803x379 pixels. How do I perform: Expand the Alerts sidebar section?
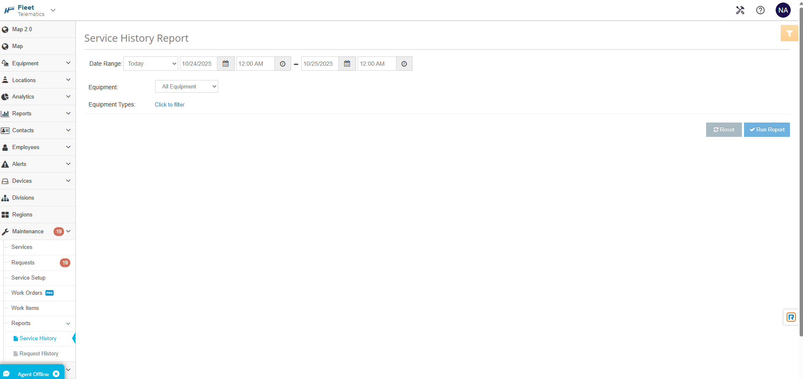coord(38,164)
